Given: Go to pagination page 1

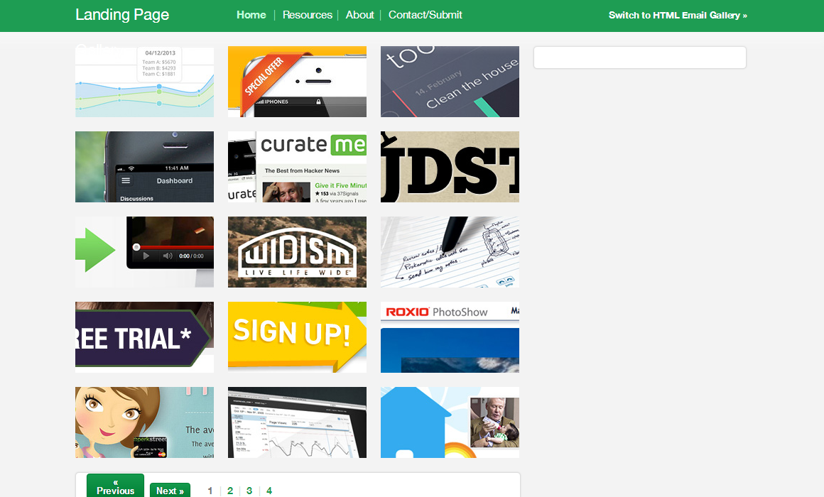Looking at the screenshot, I should (x=210, y=491).
